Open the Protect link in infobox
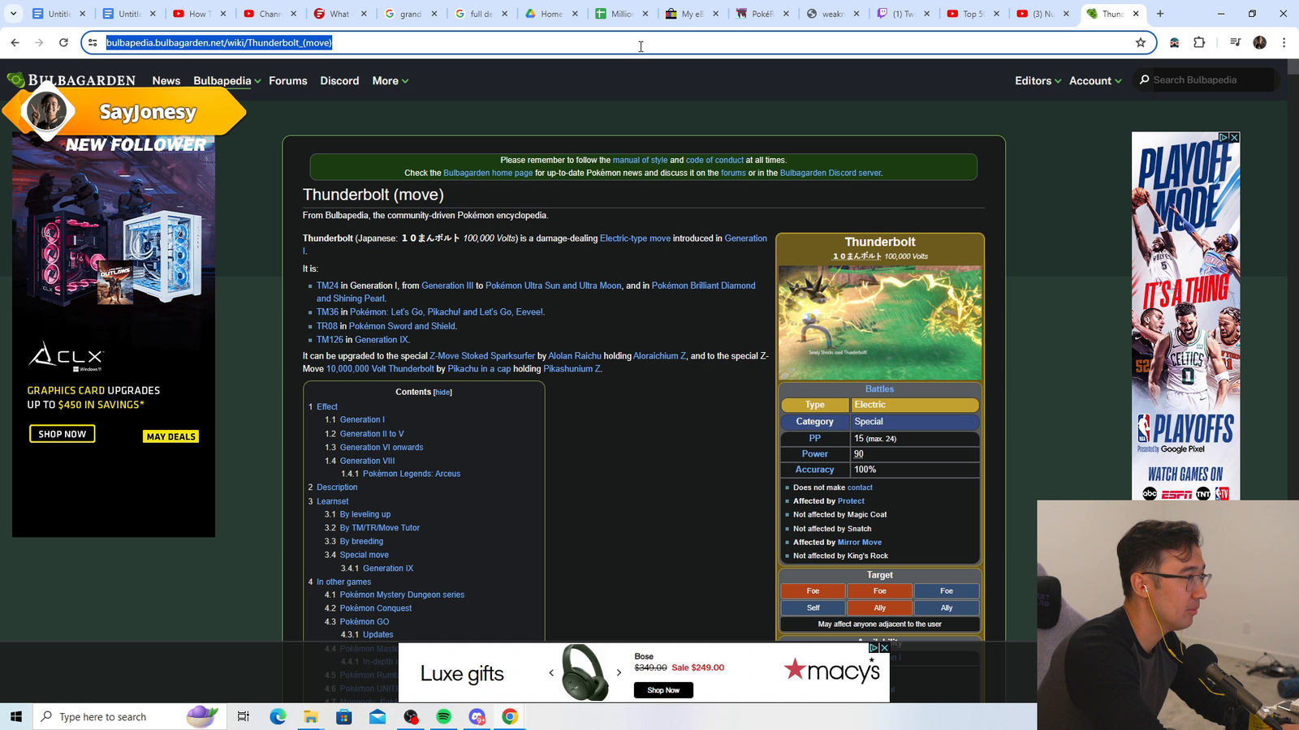 pos(851,501)
